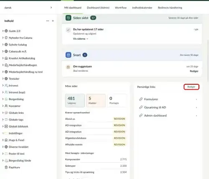Click the globe icon next to Testsider
The image size is (209, 179).
click(6, 78)
